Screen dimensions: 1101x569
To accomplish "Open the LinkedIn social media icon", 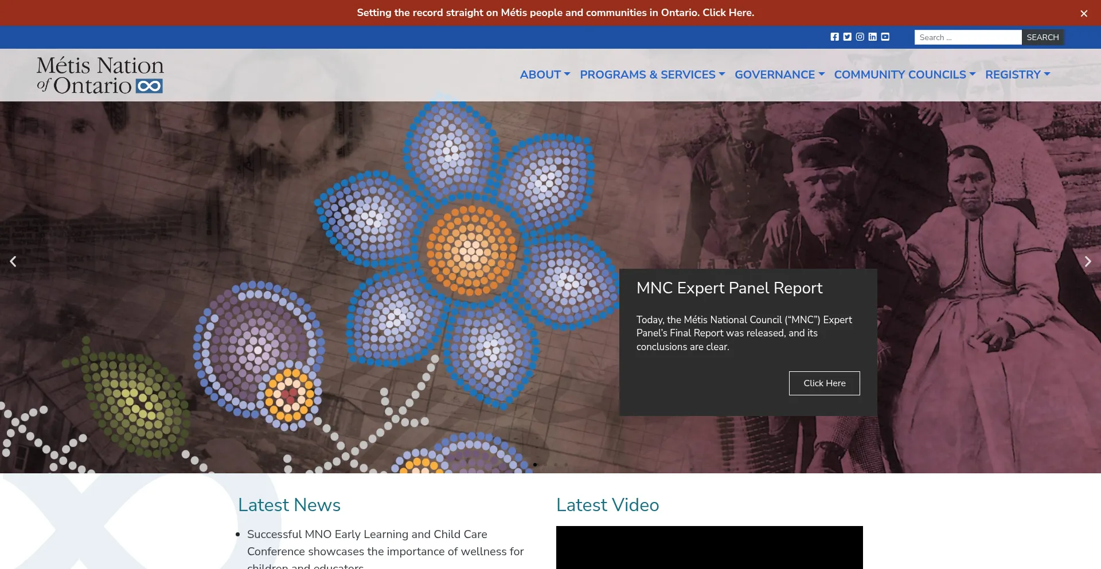I will click(x=872, y=37).
